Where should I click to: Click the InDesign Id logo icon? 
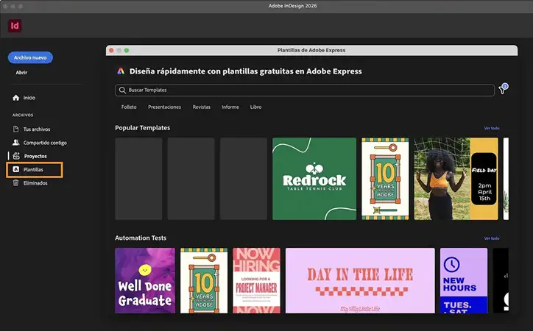15,26
